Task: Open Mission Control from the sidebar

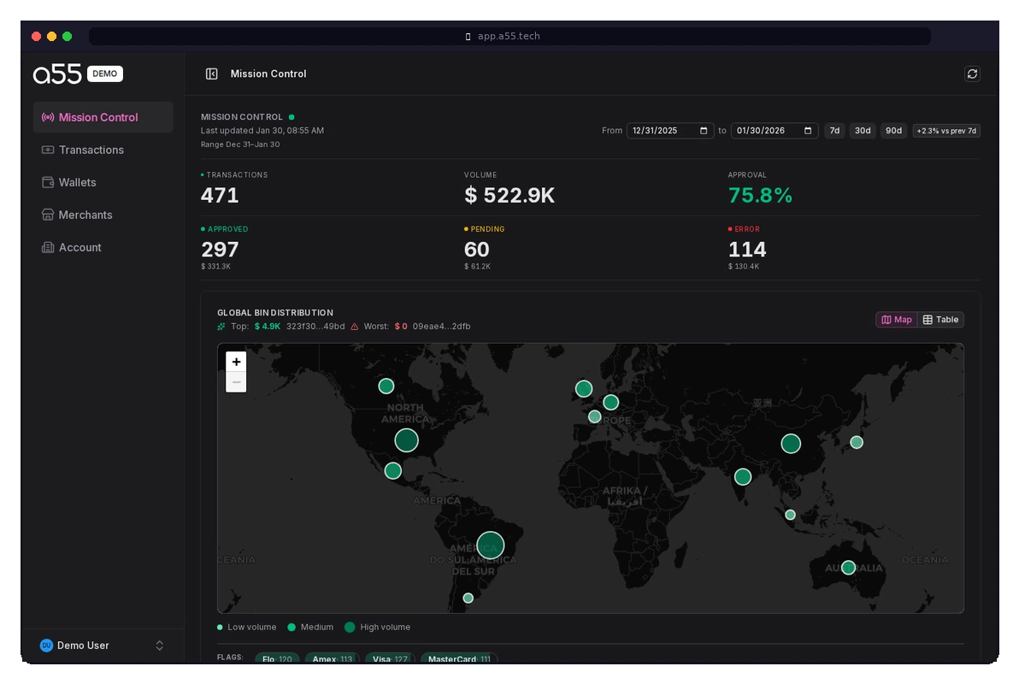Action: 98,117
